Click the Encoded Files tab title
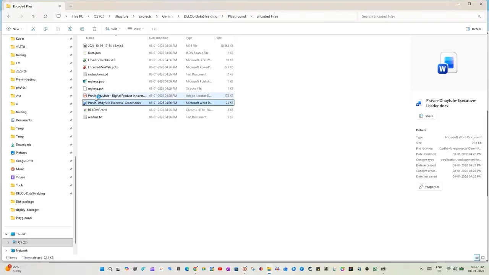Image resolution: width=489 pixels, height=275 pixels. [x=23, y=6]
